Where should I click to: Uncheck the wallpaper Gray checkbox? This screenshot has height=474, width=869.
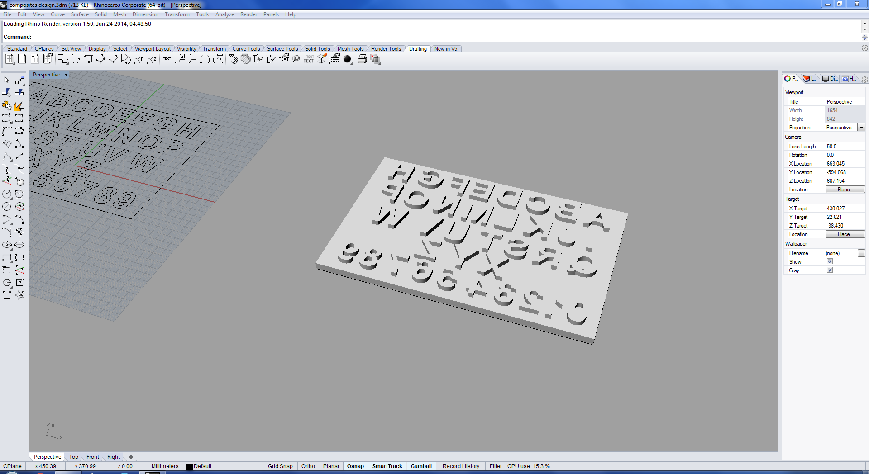[x=830, y=270]
